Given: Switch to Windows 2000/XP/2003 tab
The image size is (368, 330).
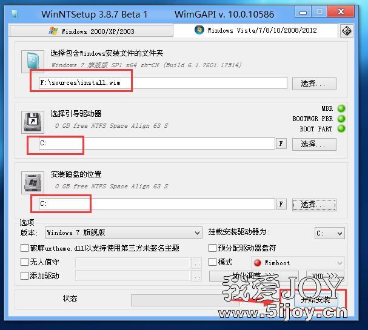Looking at the screenshot, I should click(91, 31).
